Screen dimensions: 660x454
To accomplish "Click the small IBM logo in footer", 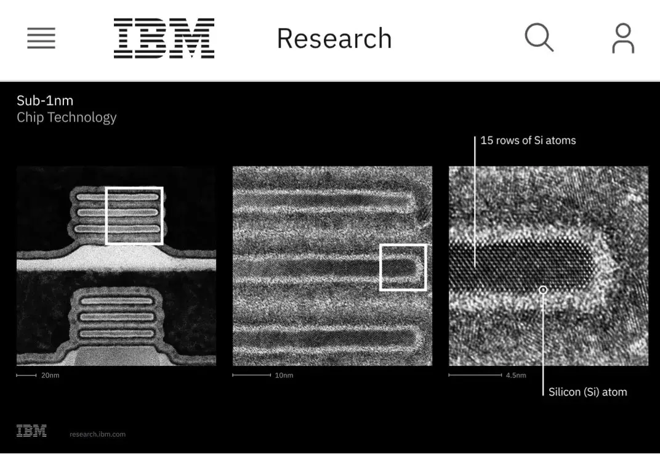I will [31, 431].
